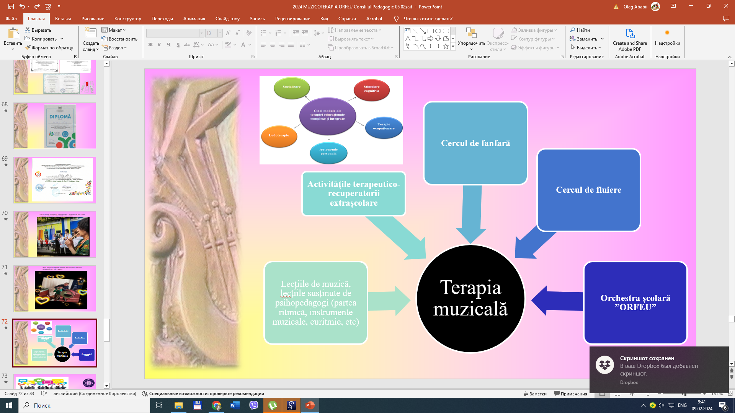This screenshot has height=413, width=735.
Task: Switch to the Конструктор tab
Action: [128, 18]
